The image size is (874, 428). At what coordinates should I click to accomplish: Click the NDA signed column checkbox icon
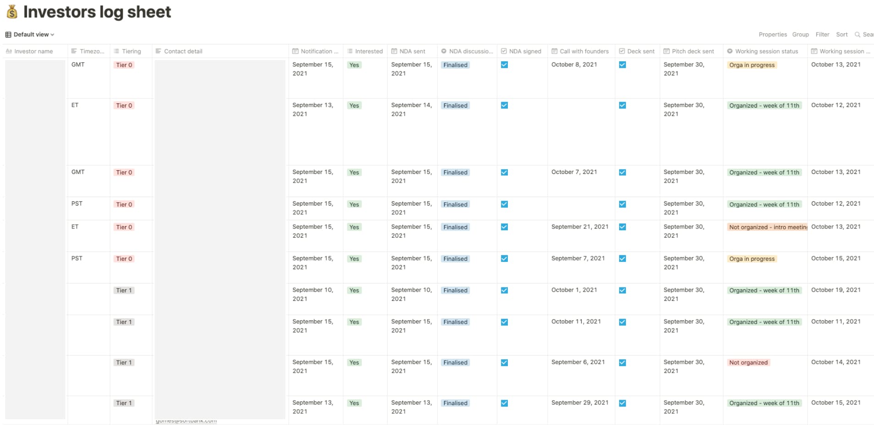pos(504,51)
